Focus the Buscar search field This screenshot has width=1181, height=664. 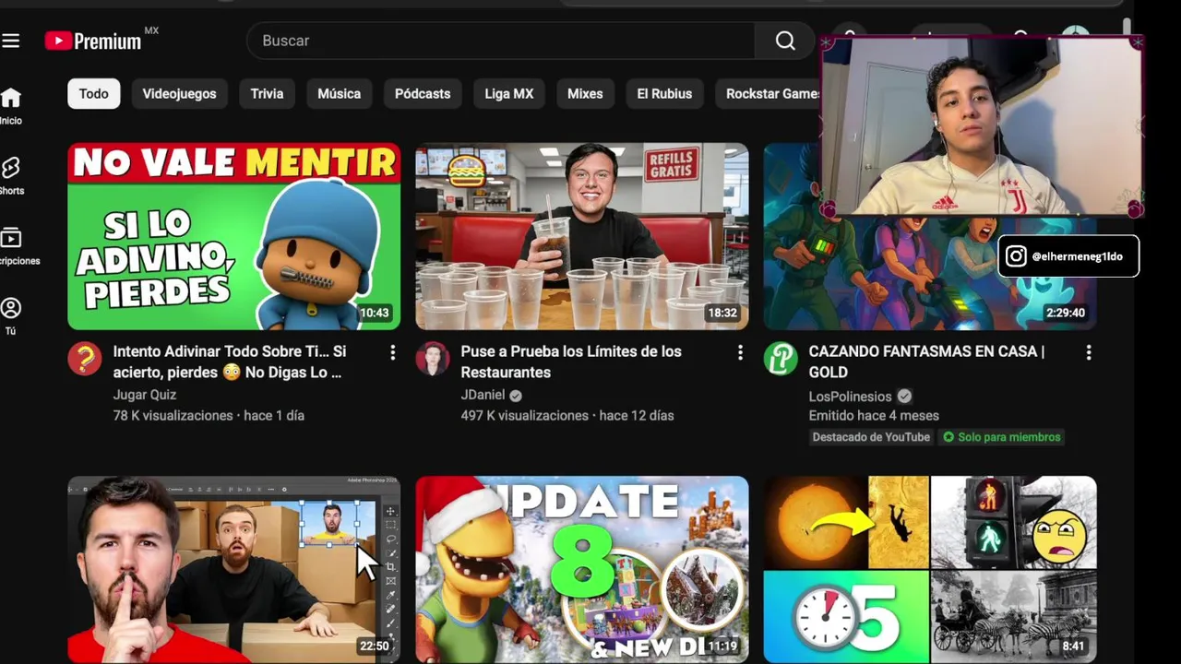tap(501, 41)
